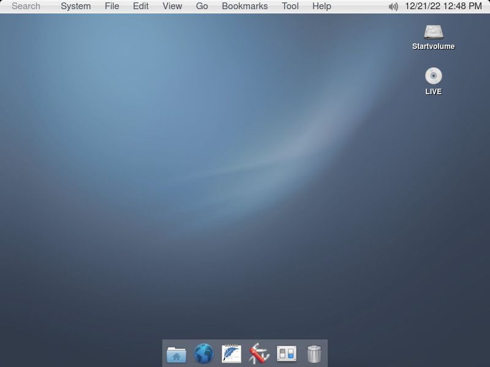The image size is (490, 367).
Task: Select the LIVE disc icon
Action: click(x=434, y=76)
